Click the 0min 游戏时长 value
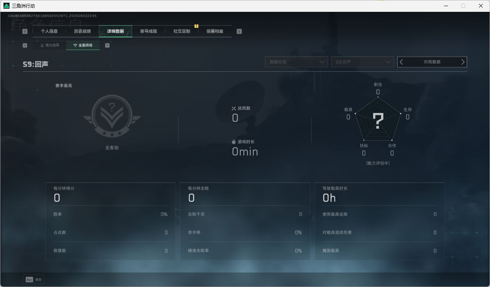Image resolution: width=490 pixels, height=287 pixels. pyautogui.click(x=245, y=152)
